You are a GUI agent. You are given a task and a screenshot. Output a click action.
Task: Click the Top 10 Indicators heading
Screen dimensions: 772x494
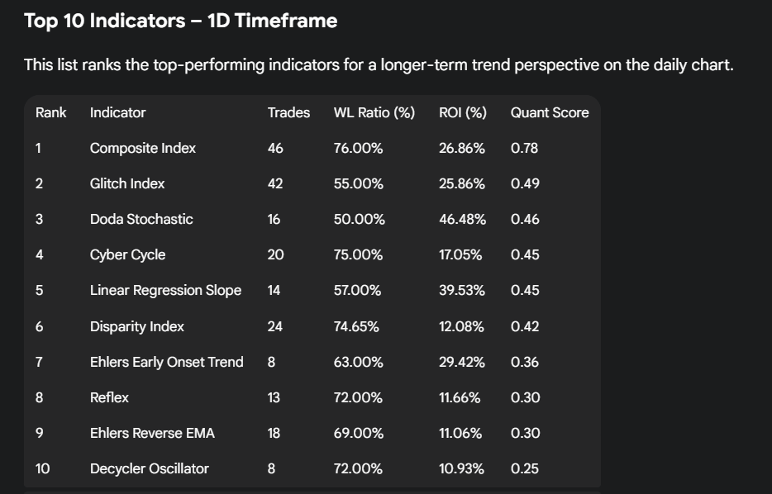(180, 21)
